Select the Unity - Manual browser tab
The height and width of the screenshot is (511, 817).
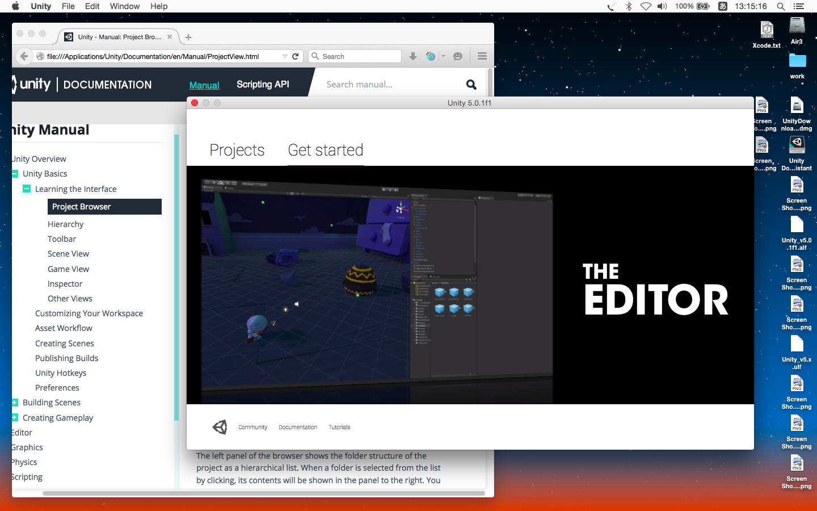tap(119, 37)
